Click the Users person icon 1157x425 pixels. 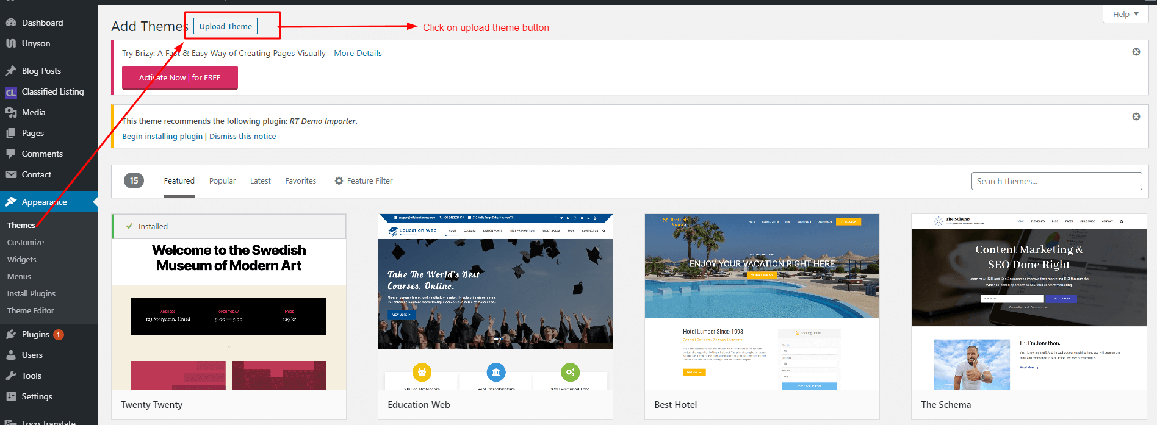click(11, 355)
